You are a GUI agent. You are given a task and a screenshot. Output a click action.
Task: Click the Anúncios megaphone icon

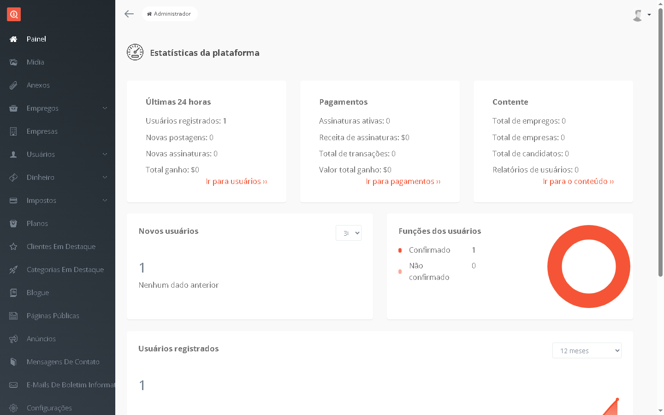(13, 339)
